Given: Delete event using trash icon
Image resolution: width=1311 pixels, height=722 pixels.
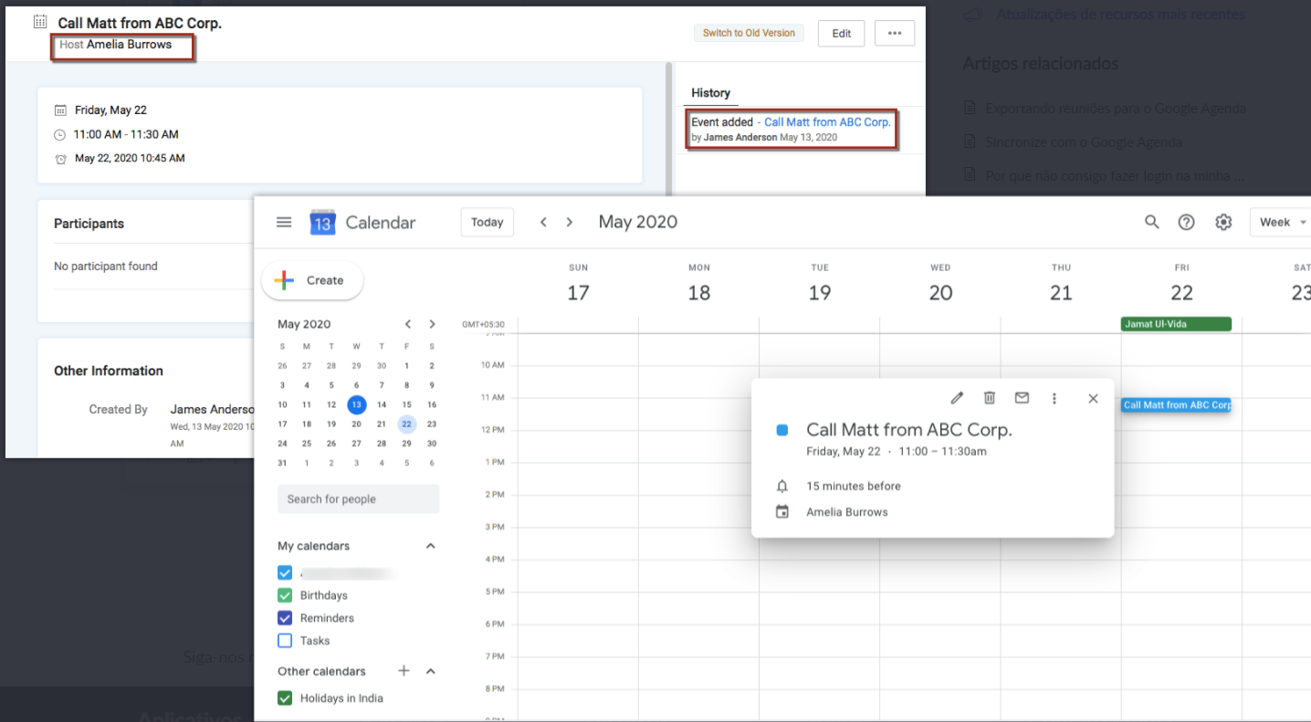Looking at the screenshot, I should pos(989,398).
